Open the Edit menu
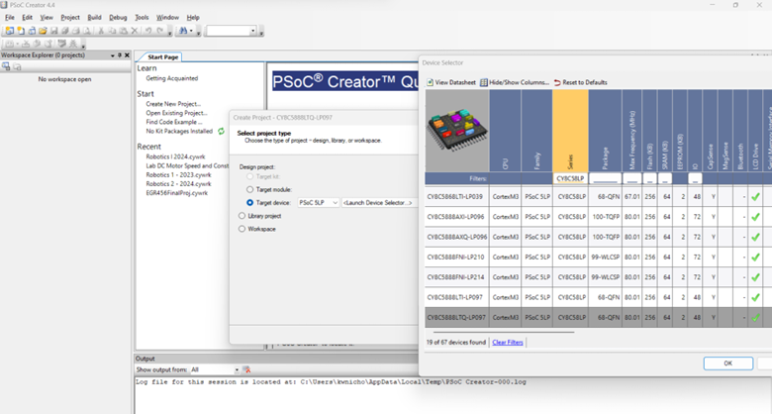The height and width of the screenshot is (414, 772). 27,17
